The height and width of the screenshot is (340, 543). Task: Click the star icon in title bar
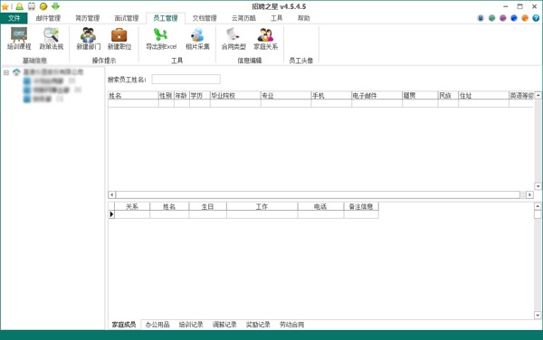click(5, 6)
